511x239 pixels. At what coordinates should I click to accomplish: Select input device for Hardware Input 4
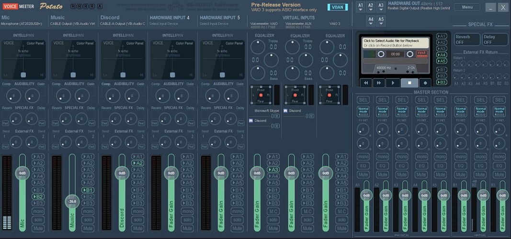pyautogui.click(x=163, y=24)
